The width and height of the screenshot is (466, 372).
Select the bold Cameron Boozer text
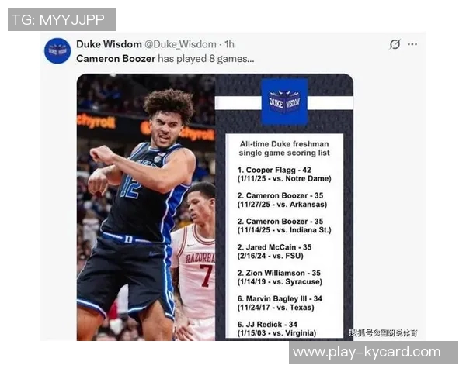[x=116, y=58]
